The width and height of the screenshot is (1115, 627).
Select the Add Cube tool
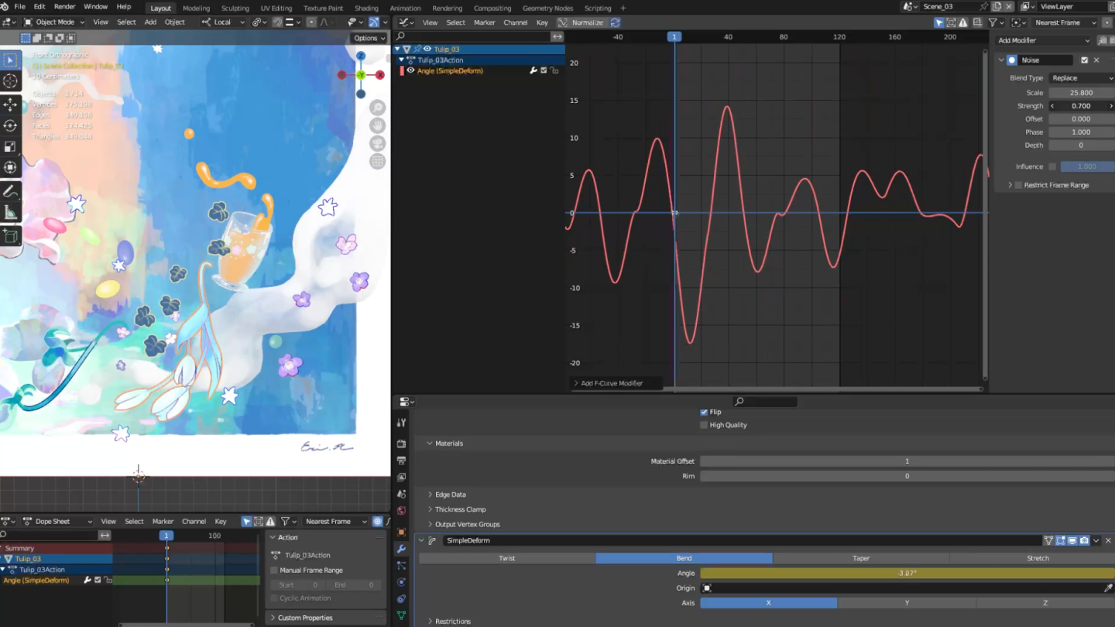11,235
